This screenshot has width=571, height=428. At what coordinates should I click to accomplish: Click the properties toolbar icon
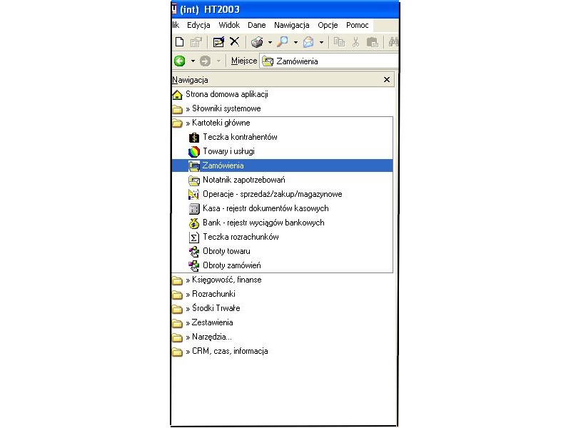(196, 42)
